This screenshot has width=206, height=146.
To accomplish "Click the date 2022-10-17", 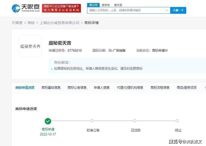I will pyautogui.click(x=48, y=134).
